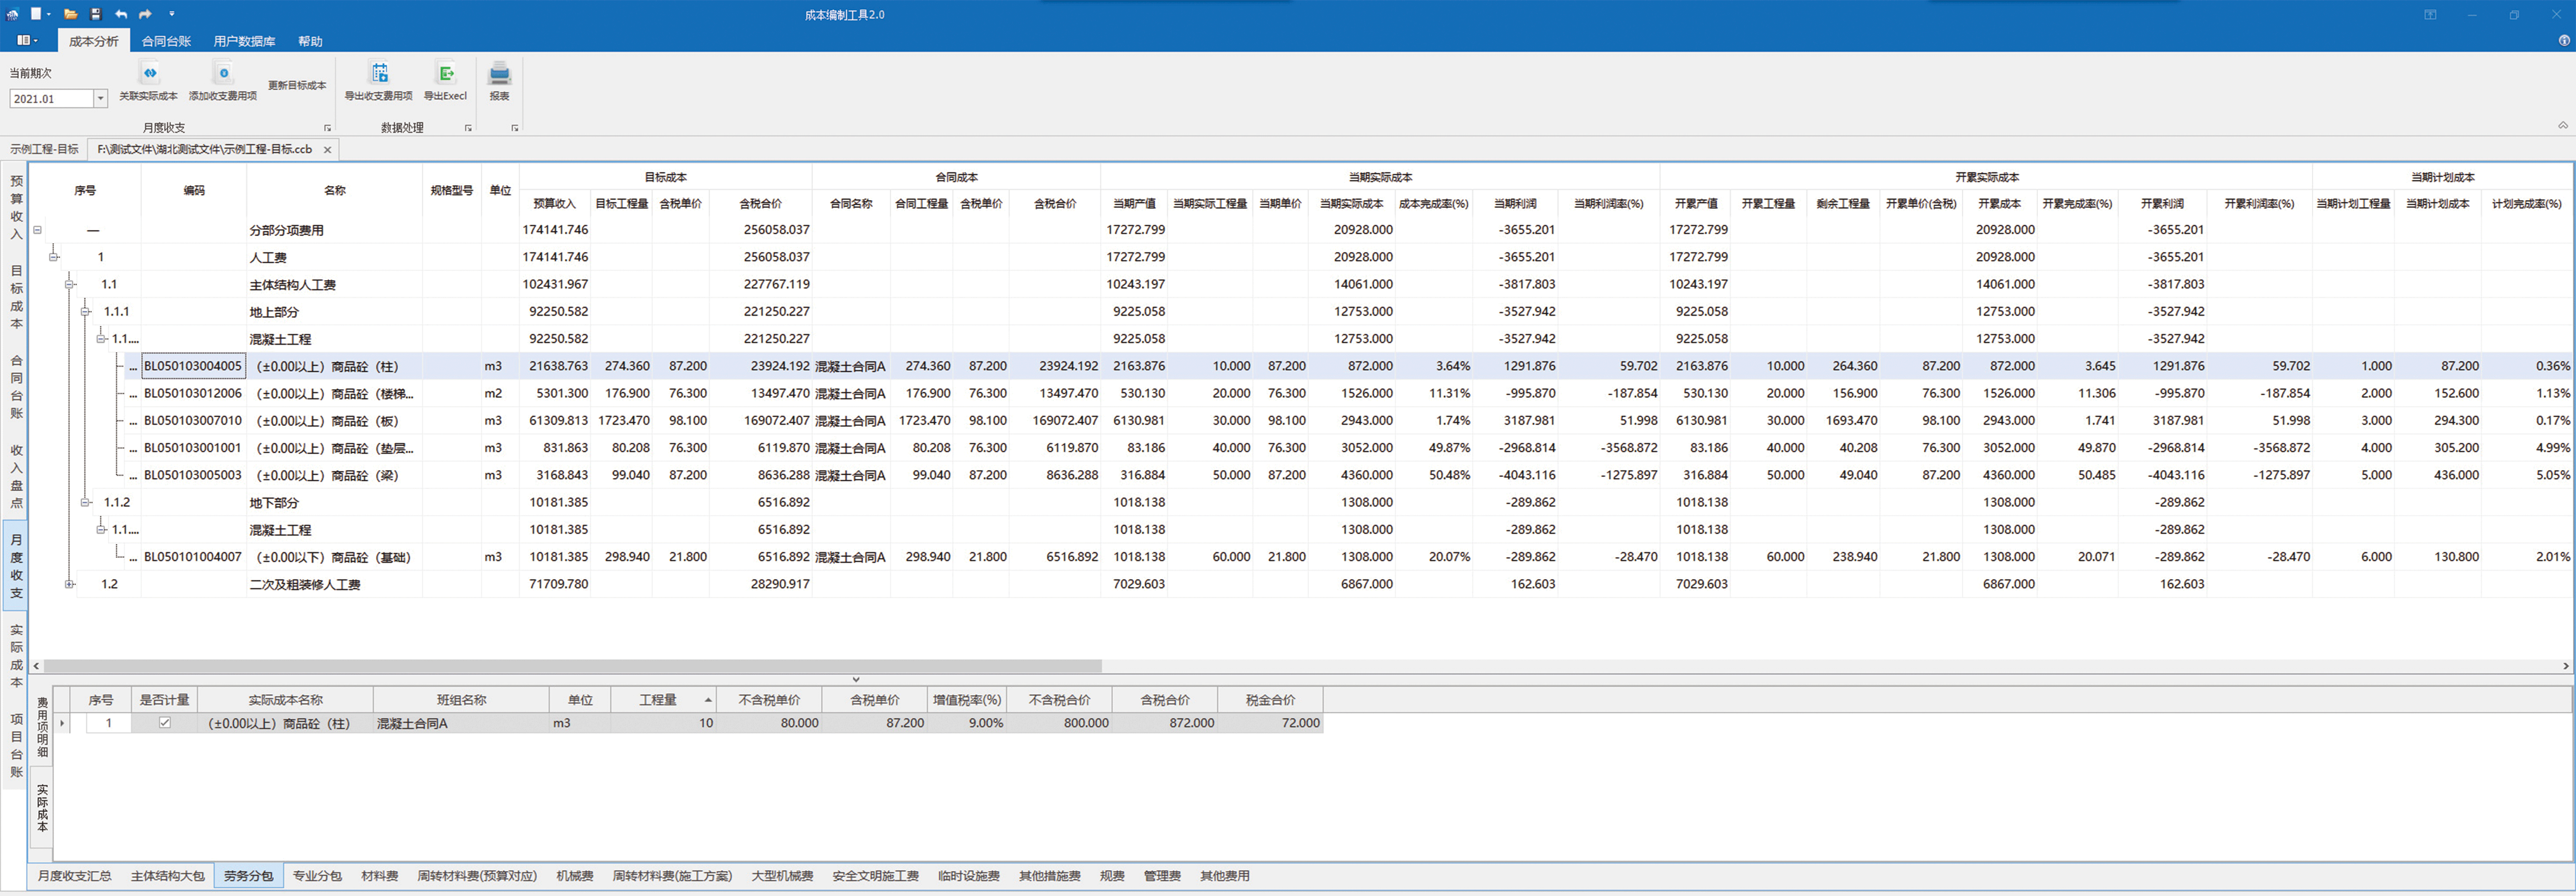This screenshot has height=896, width=2576.
Task: Click 含税合价 cell 872.000 in detail grid
Action: click(1165, 723)
